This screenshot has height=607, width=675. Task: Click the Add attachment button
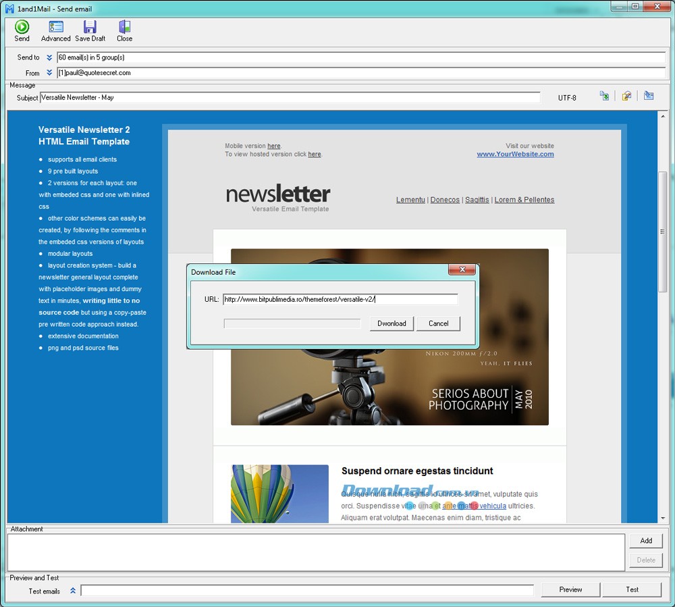pyautogui.click(x=646, y=541)
